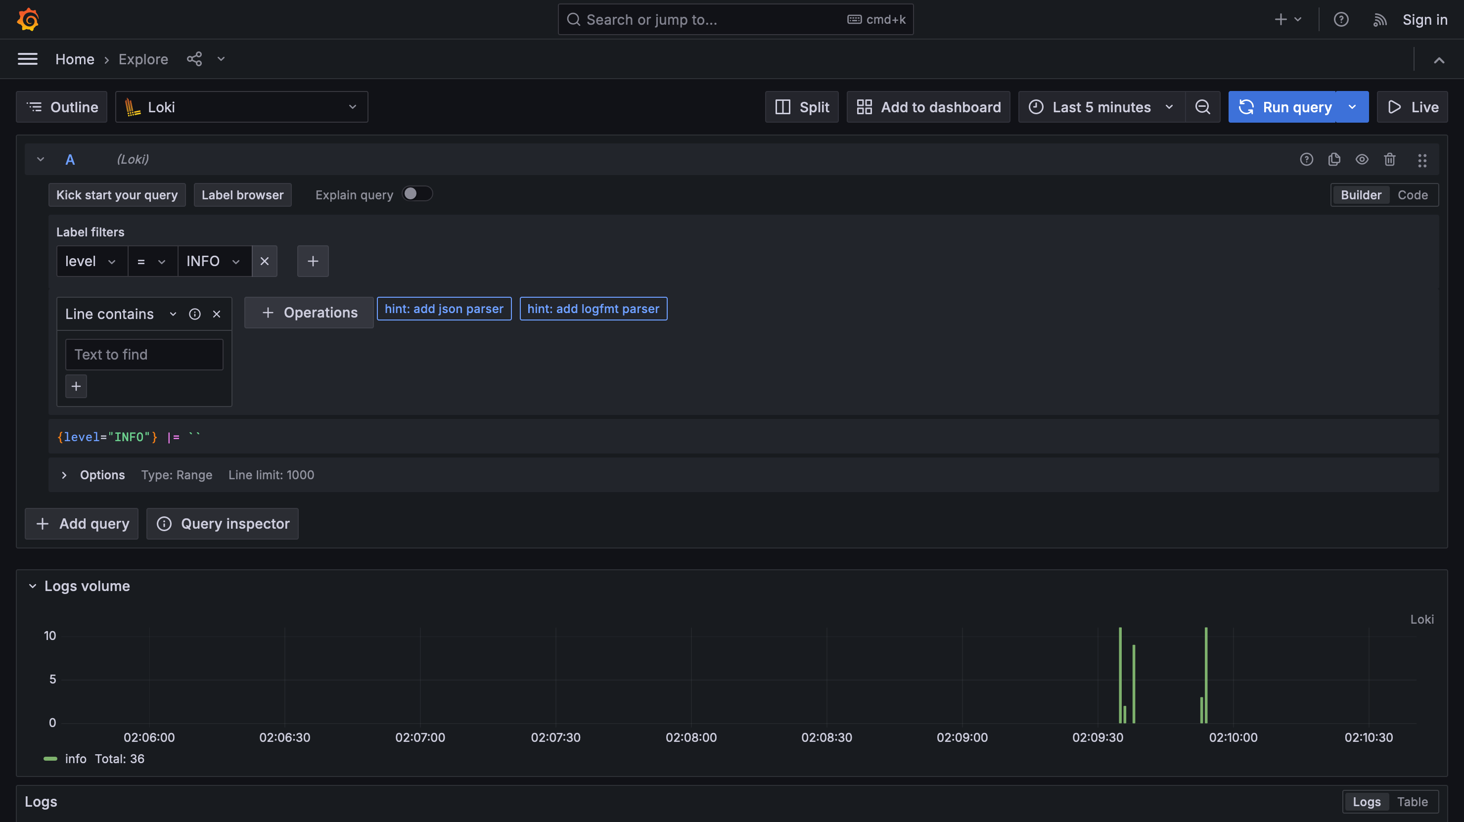Switch logs view to Table tab
This screenshot has height=822, width=1464.
pyautogui.click(x=1412, y=802)
